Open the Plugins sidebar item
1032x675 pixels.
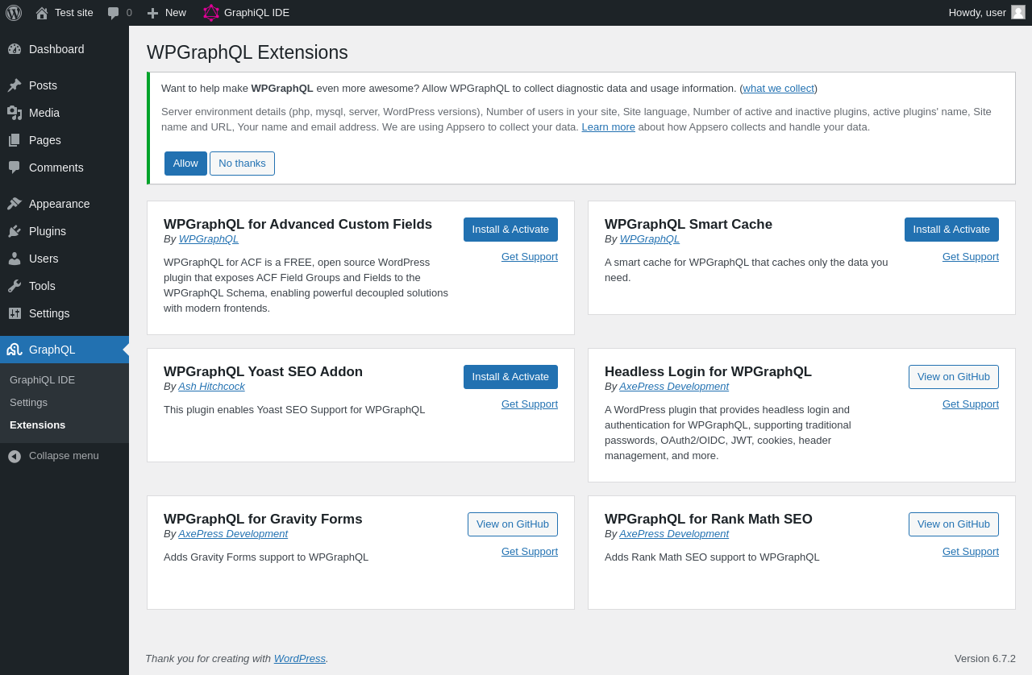48,231
